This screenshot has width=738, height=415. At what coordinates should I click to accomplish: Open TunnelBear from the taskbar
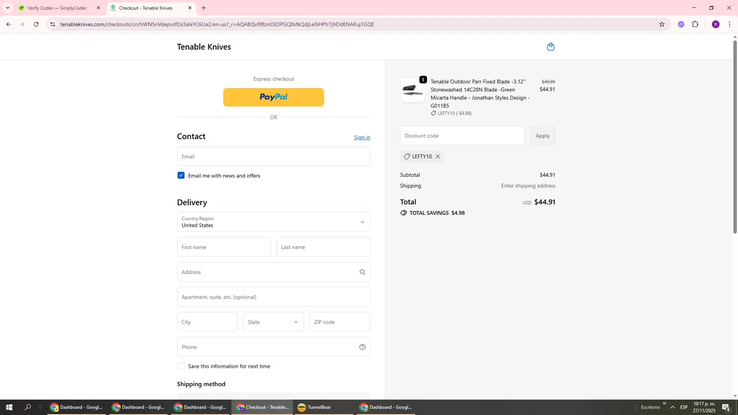pos(323,407)
